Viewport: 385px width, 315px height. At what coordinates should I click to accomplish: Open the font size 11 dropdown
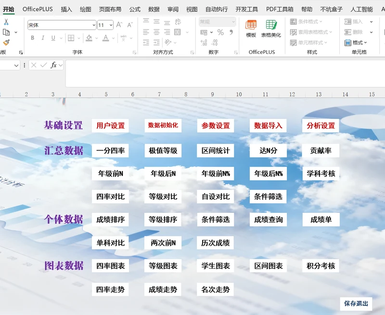(111, 25)
